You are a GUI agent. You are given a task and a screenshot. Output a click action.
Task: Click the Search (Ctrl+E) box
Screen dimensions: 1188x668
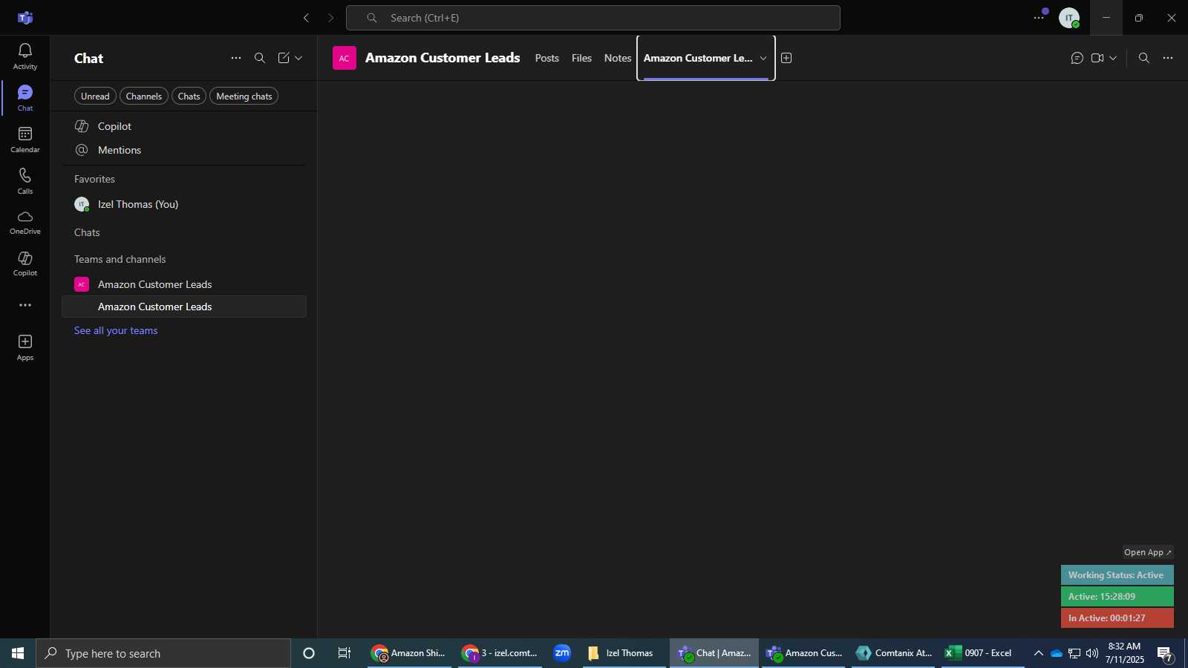(x=593, y=18)
